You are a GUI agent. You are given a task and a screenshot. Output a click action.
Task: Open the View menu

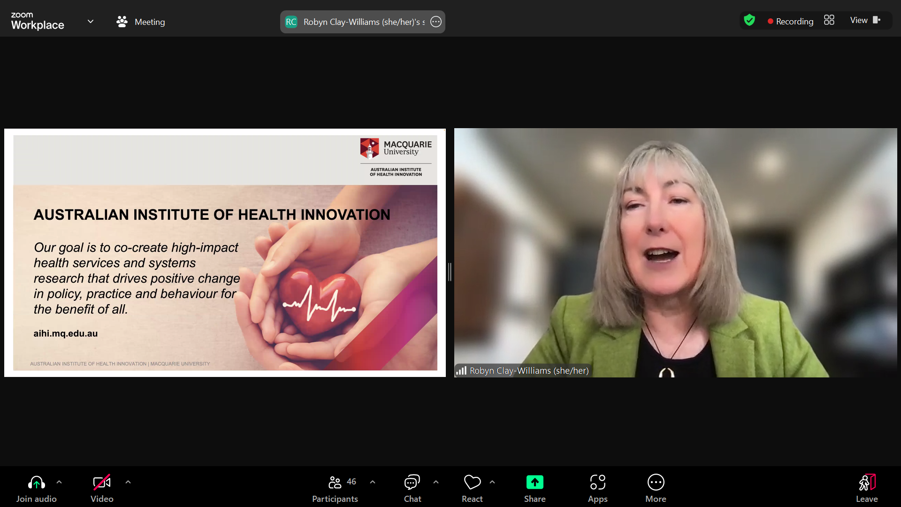pos(859,20)
